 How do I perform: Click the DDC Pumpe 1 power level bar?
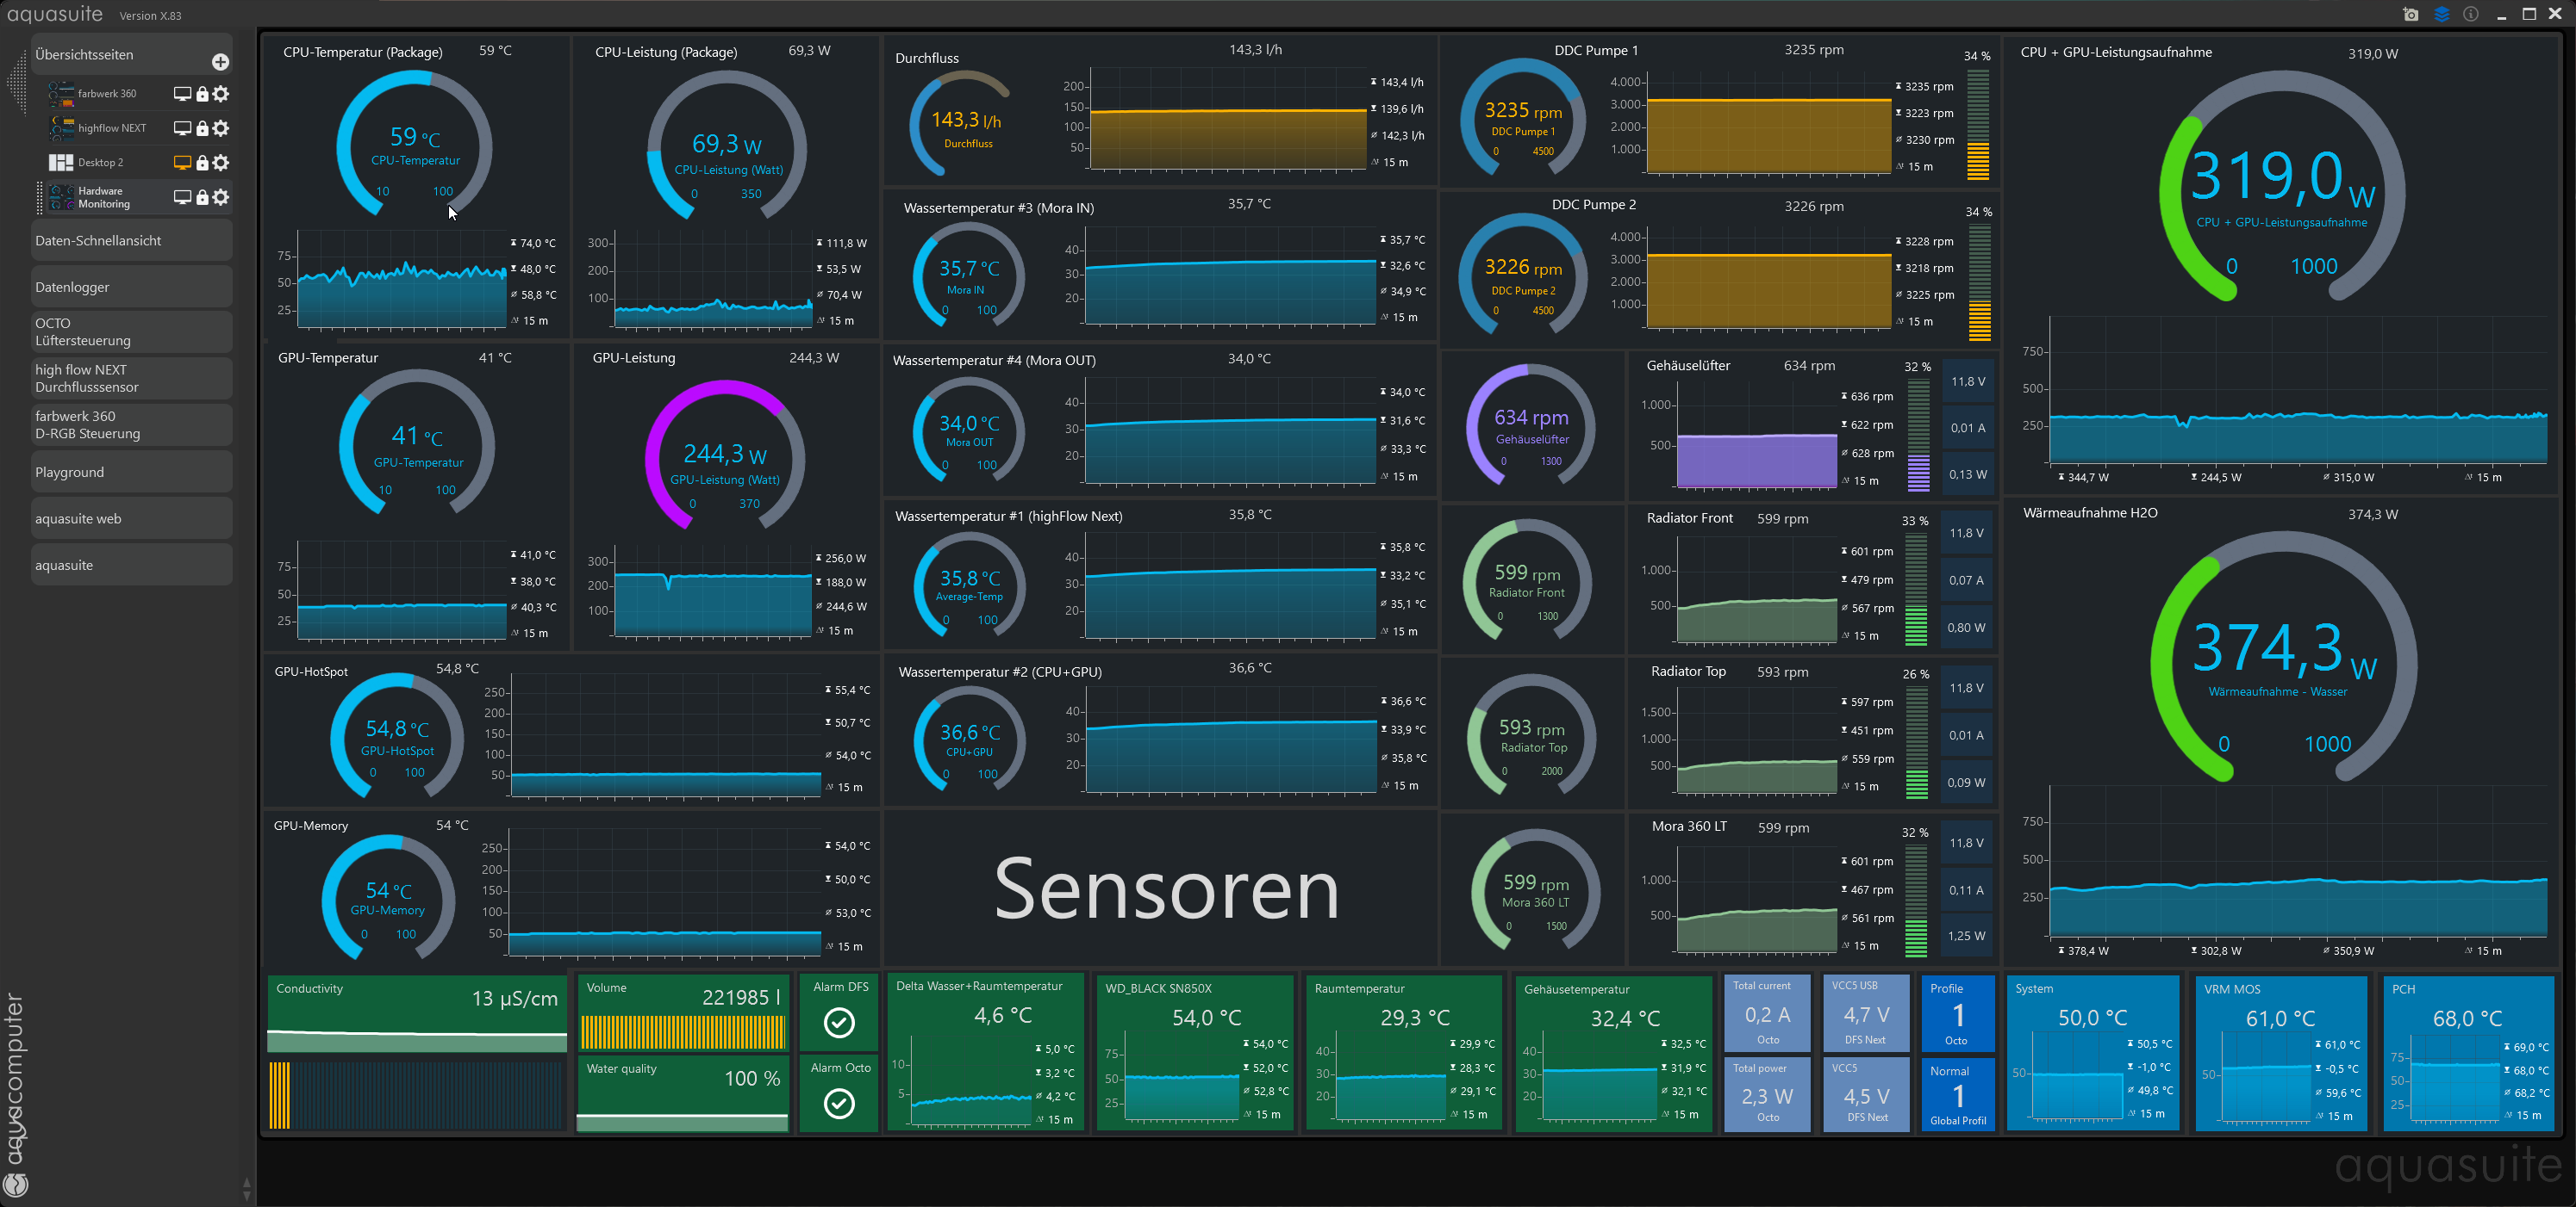[1977, 125]
